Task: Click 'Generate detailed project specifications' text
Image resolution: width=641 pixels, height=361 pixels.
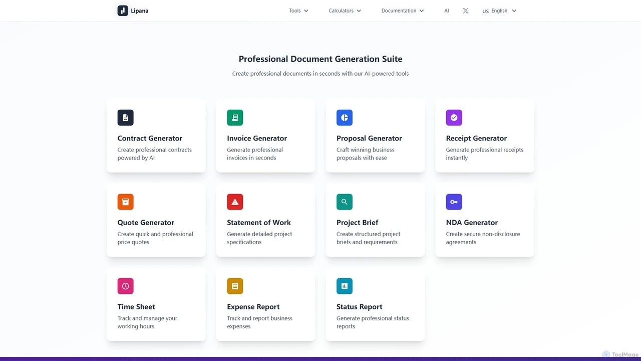Action: 259,238
